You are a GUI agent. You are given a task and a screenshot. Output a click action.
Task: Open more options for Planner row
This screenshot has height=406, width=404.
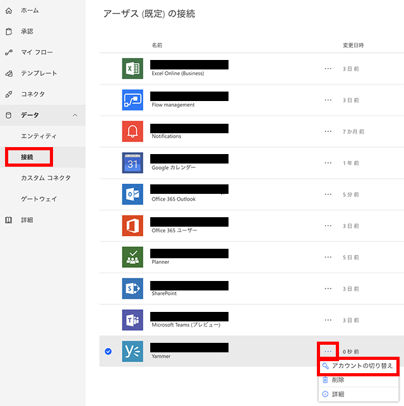click(328, 257)
